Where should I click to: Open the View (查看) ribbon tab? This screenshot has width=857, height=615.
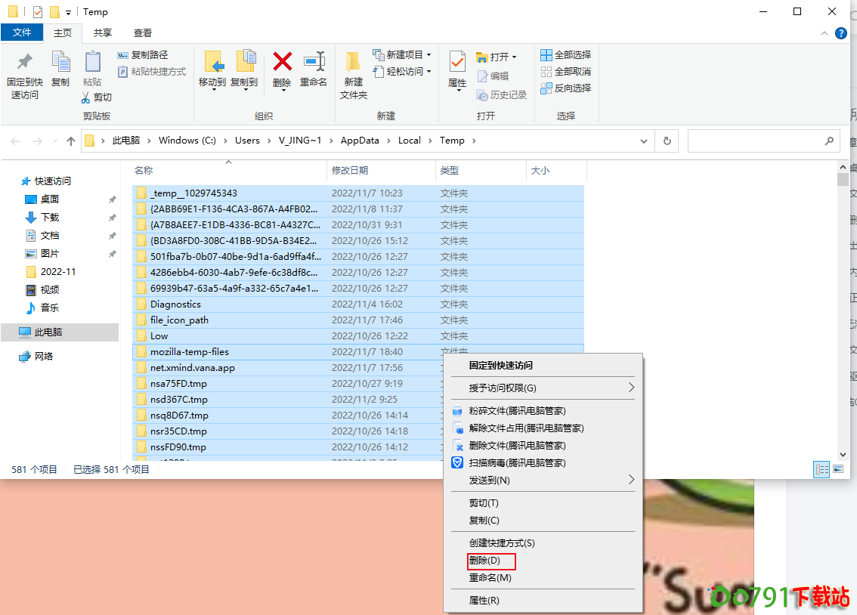tap(143, 32)
